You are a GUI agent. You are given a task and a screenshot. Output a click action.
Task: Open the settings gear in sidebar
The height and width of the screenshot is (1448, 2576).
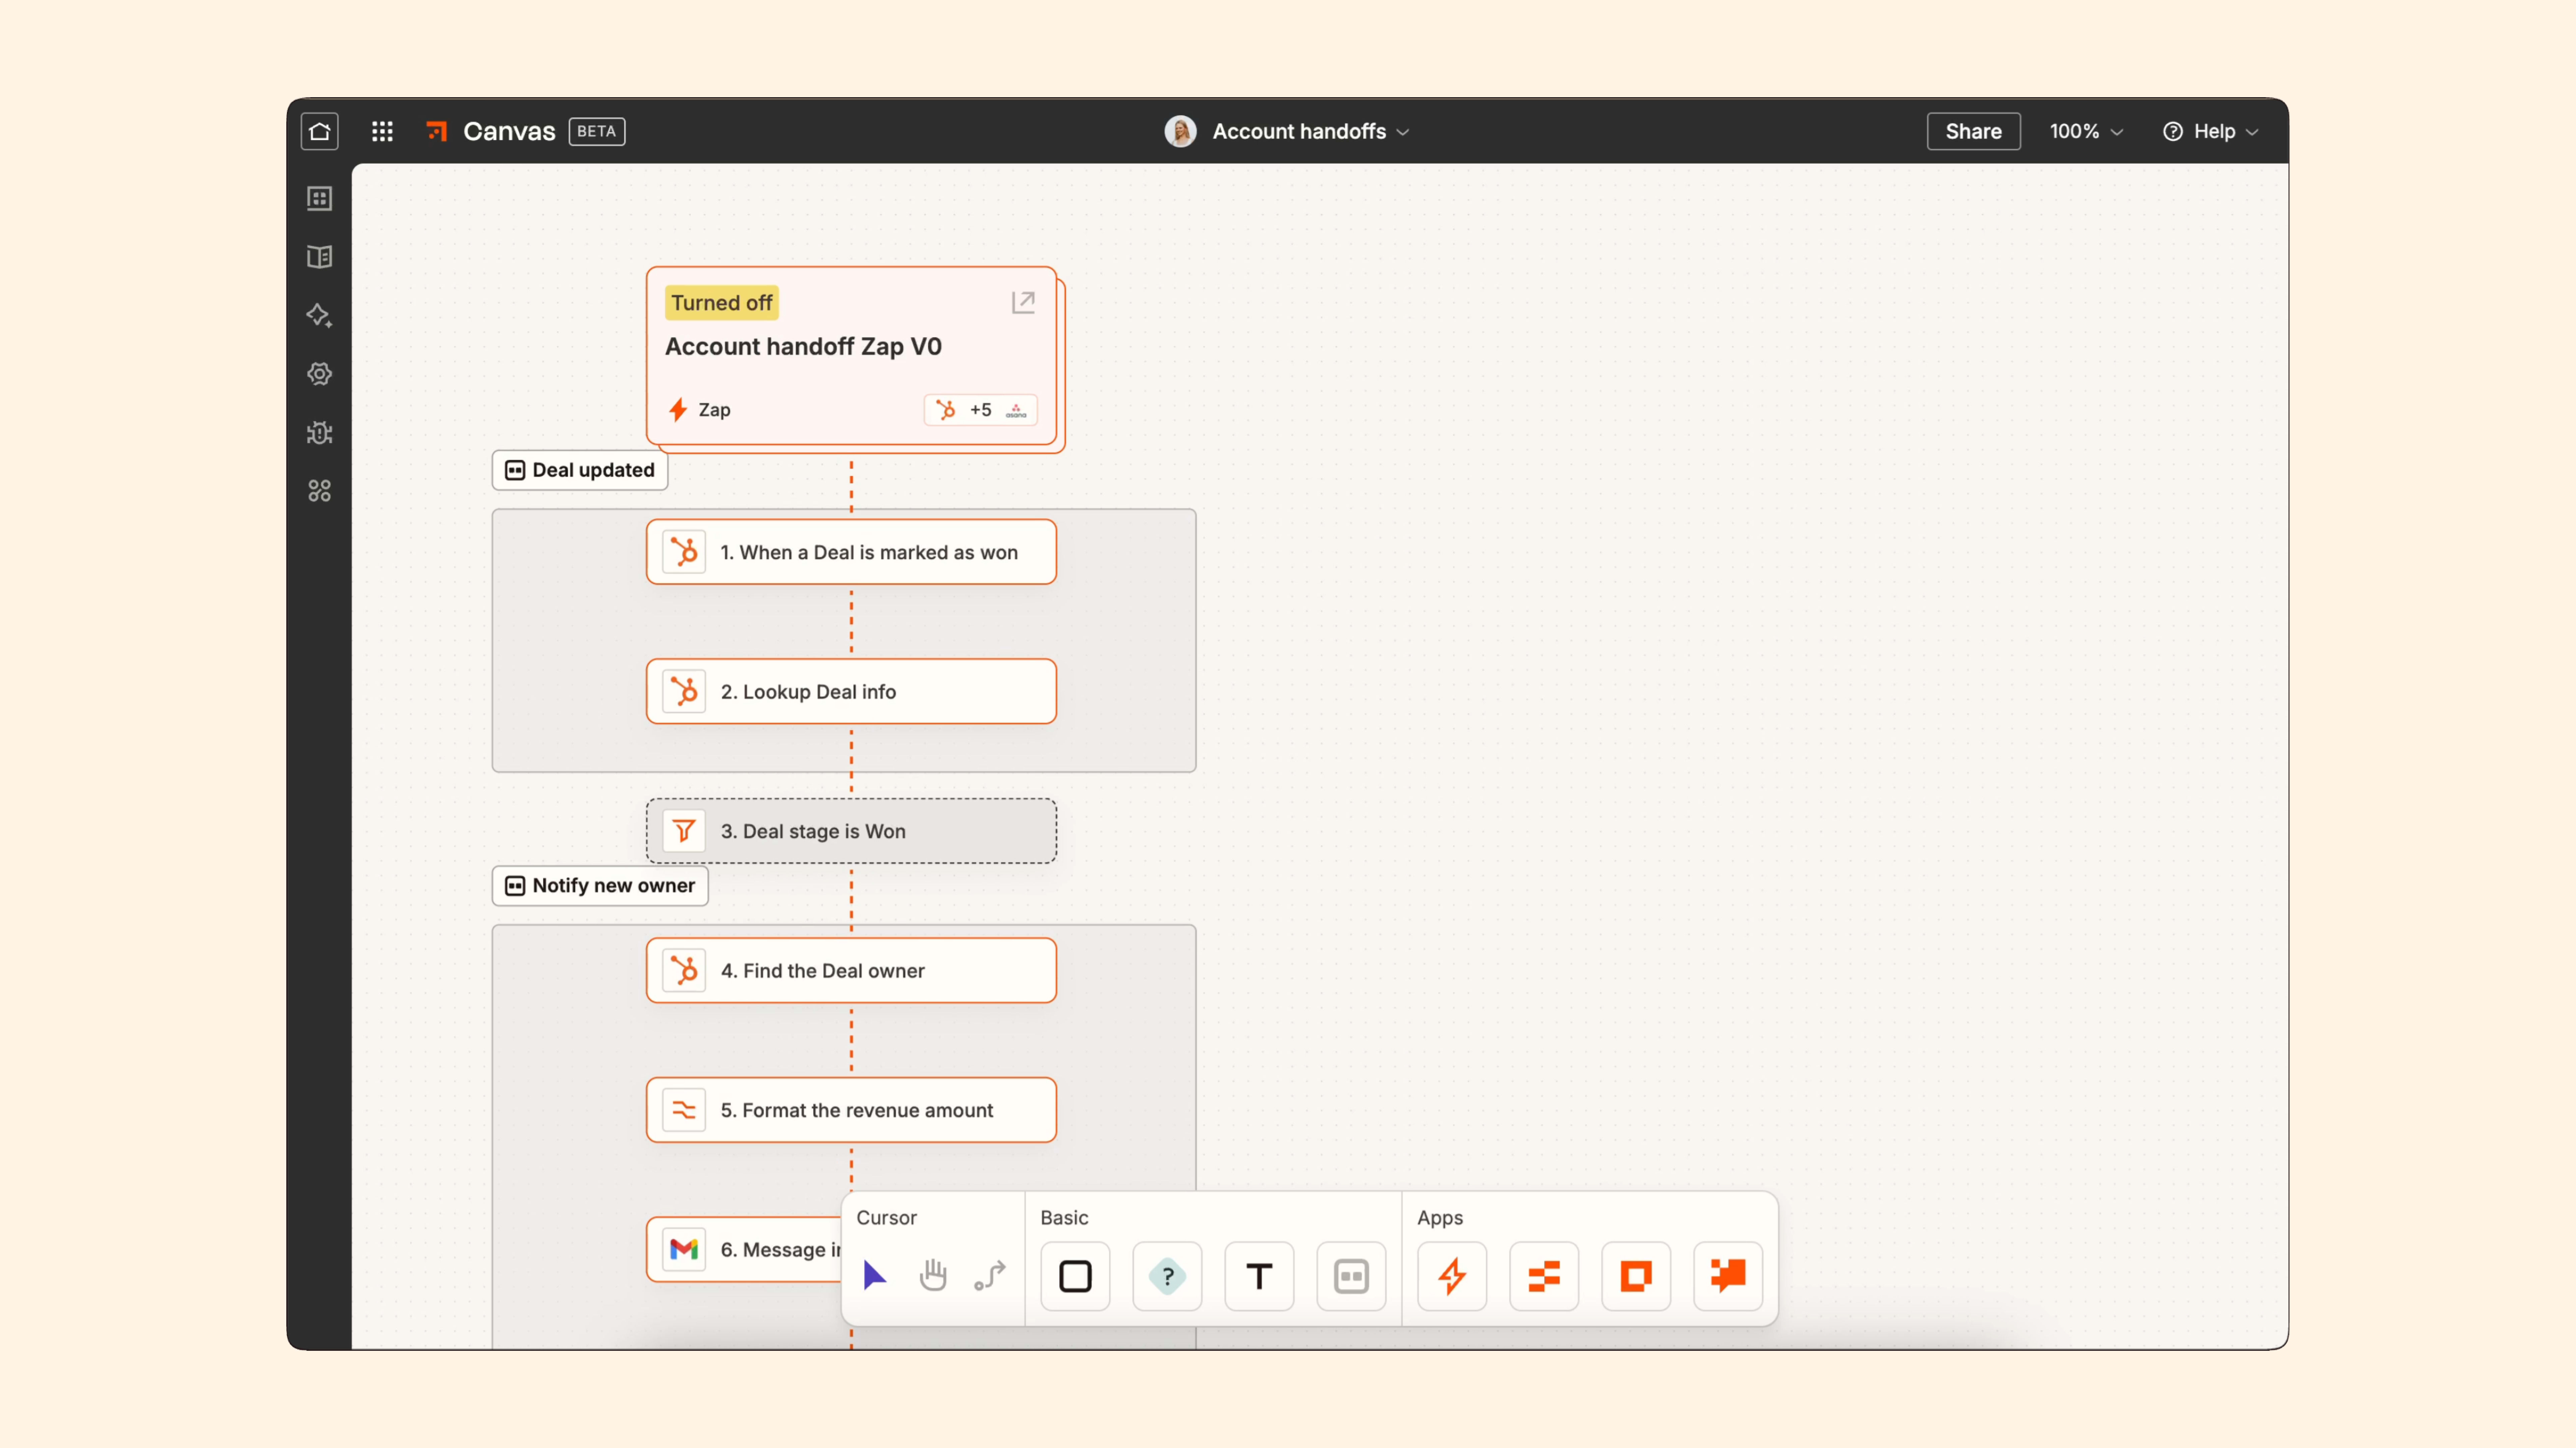(319, 374)
